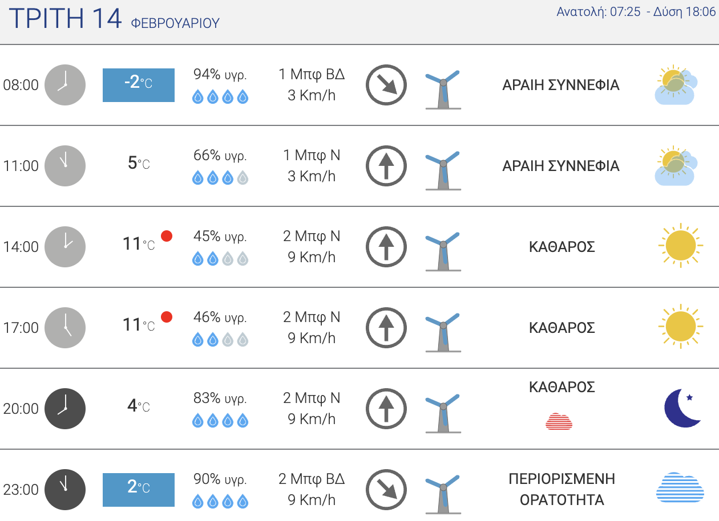This screenshot has height=521, width=719.
Task: Click the northwest wind arrow at 08:00
Action: [x=386, y=85]
